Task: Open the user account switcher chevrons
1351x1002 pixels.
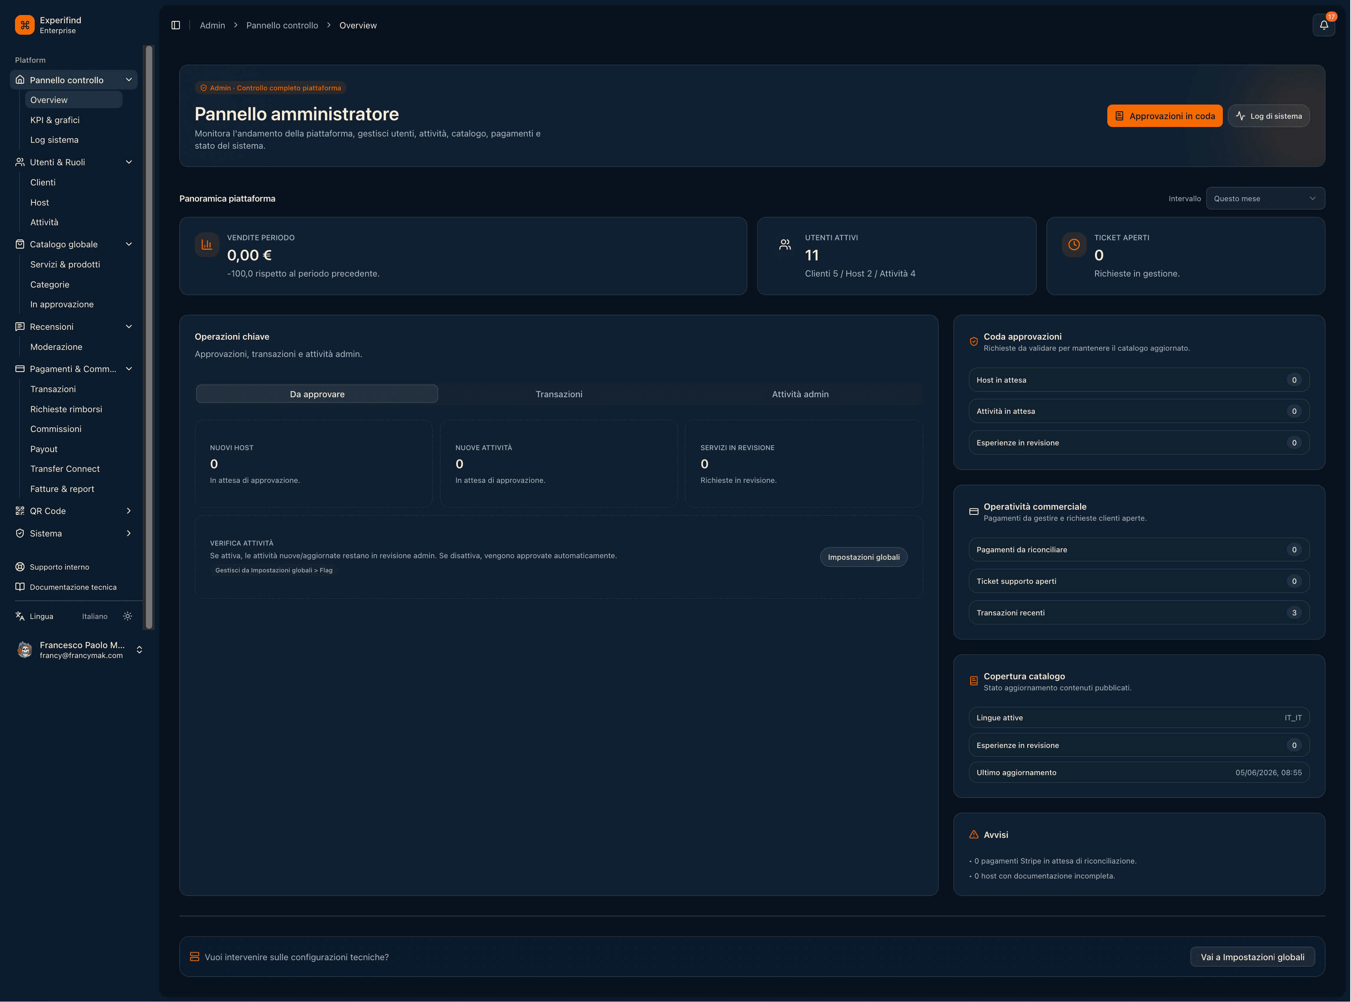Action: pos(140,650)
